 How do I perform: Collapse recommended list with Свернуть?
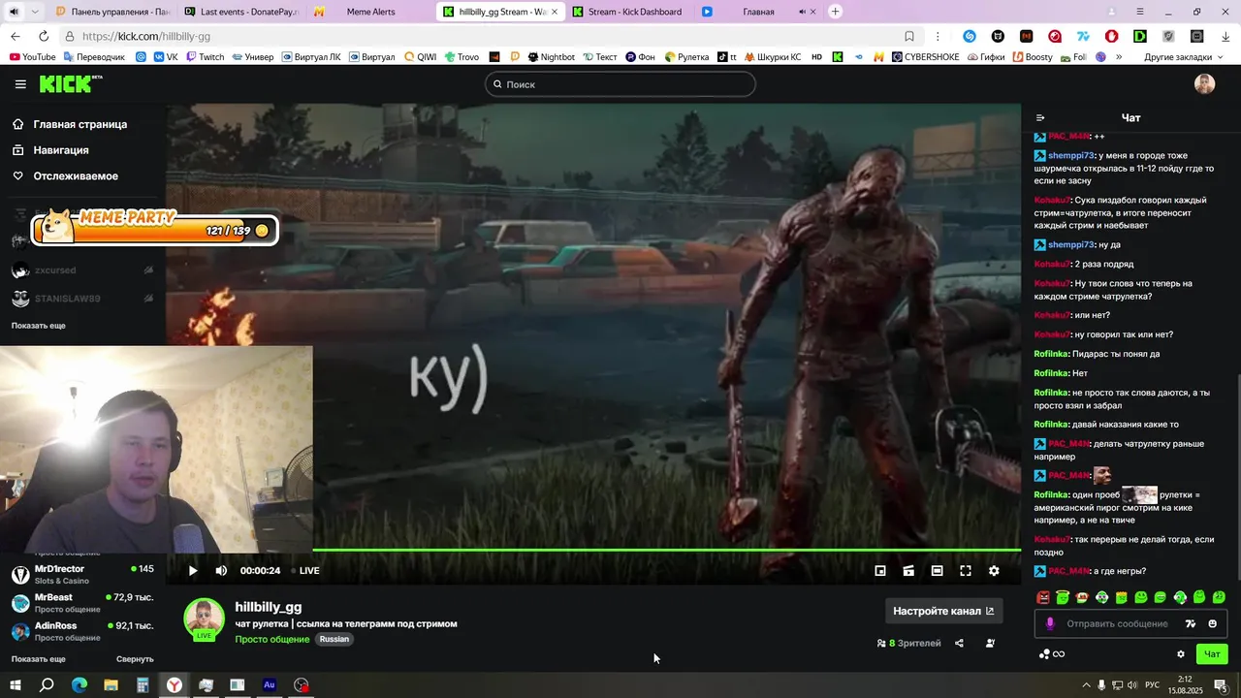pyautogui.click(x=135, y=659)
